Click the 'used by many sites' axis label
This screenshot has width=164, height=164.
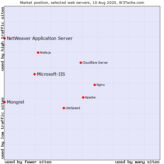[x=137, y=162]
